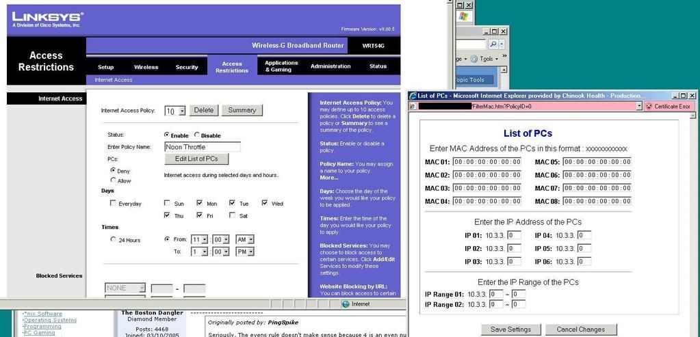Switch to the Wireless tab
Screen dimensions: 700x337
click(x=146, y=67)
